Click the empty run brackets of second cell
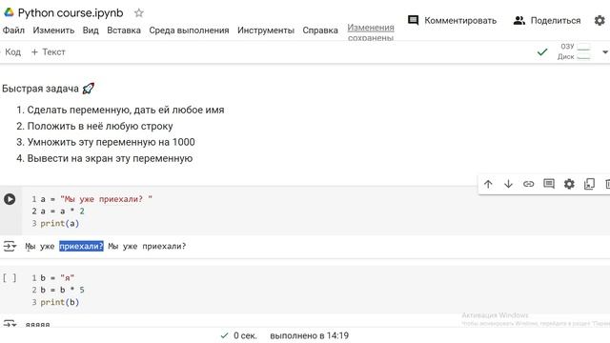The image size is (610, 343). pos(10,277)
